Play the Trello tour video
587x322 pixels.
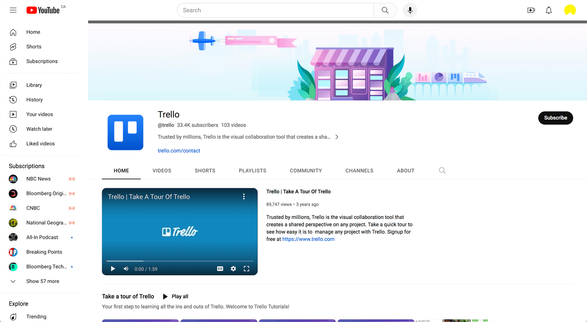[113, 269]
